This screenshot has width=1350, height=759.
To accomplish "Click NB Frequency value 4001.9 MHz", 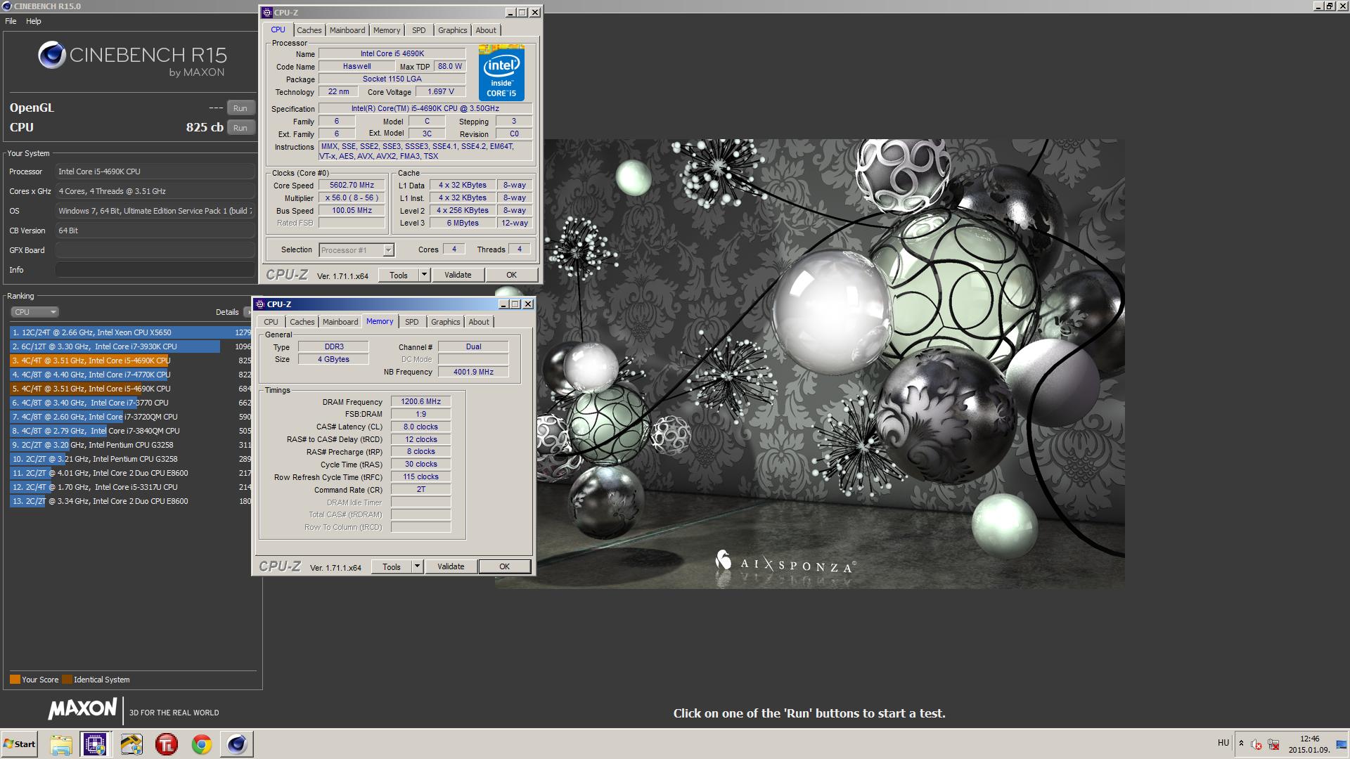I will coord(473,372).
